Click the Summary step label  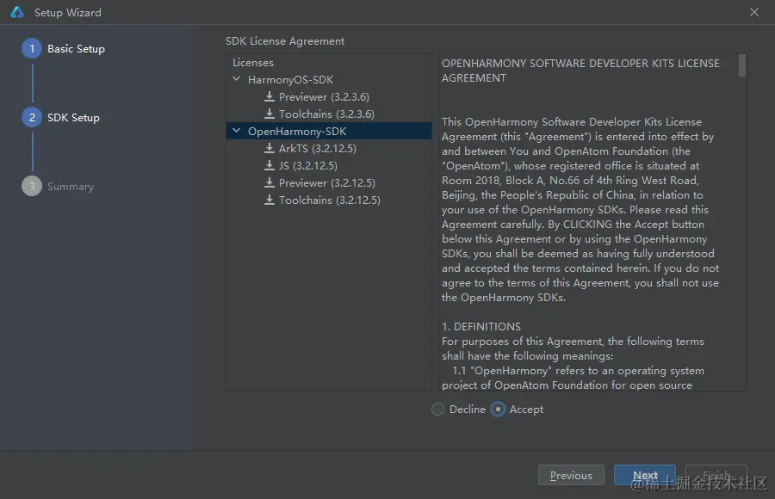pyautogui.click(x=71, y=187)
